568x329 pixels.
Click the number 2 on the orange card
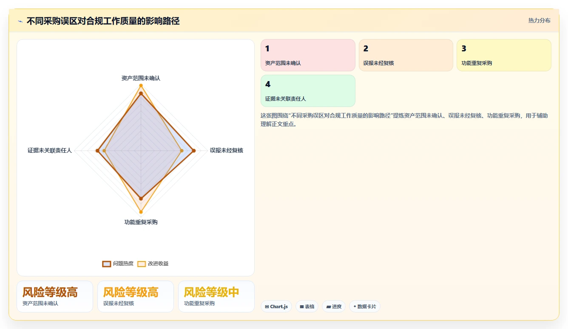[366, 49]
